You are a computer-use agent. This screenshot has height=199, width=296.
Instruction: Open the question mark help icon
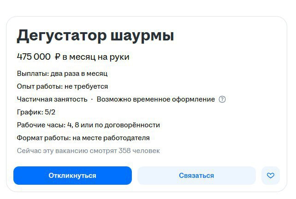(x=222, y=99)
